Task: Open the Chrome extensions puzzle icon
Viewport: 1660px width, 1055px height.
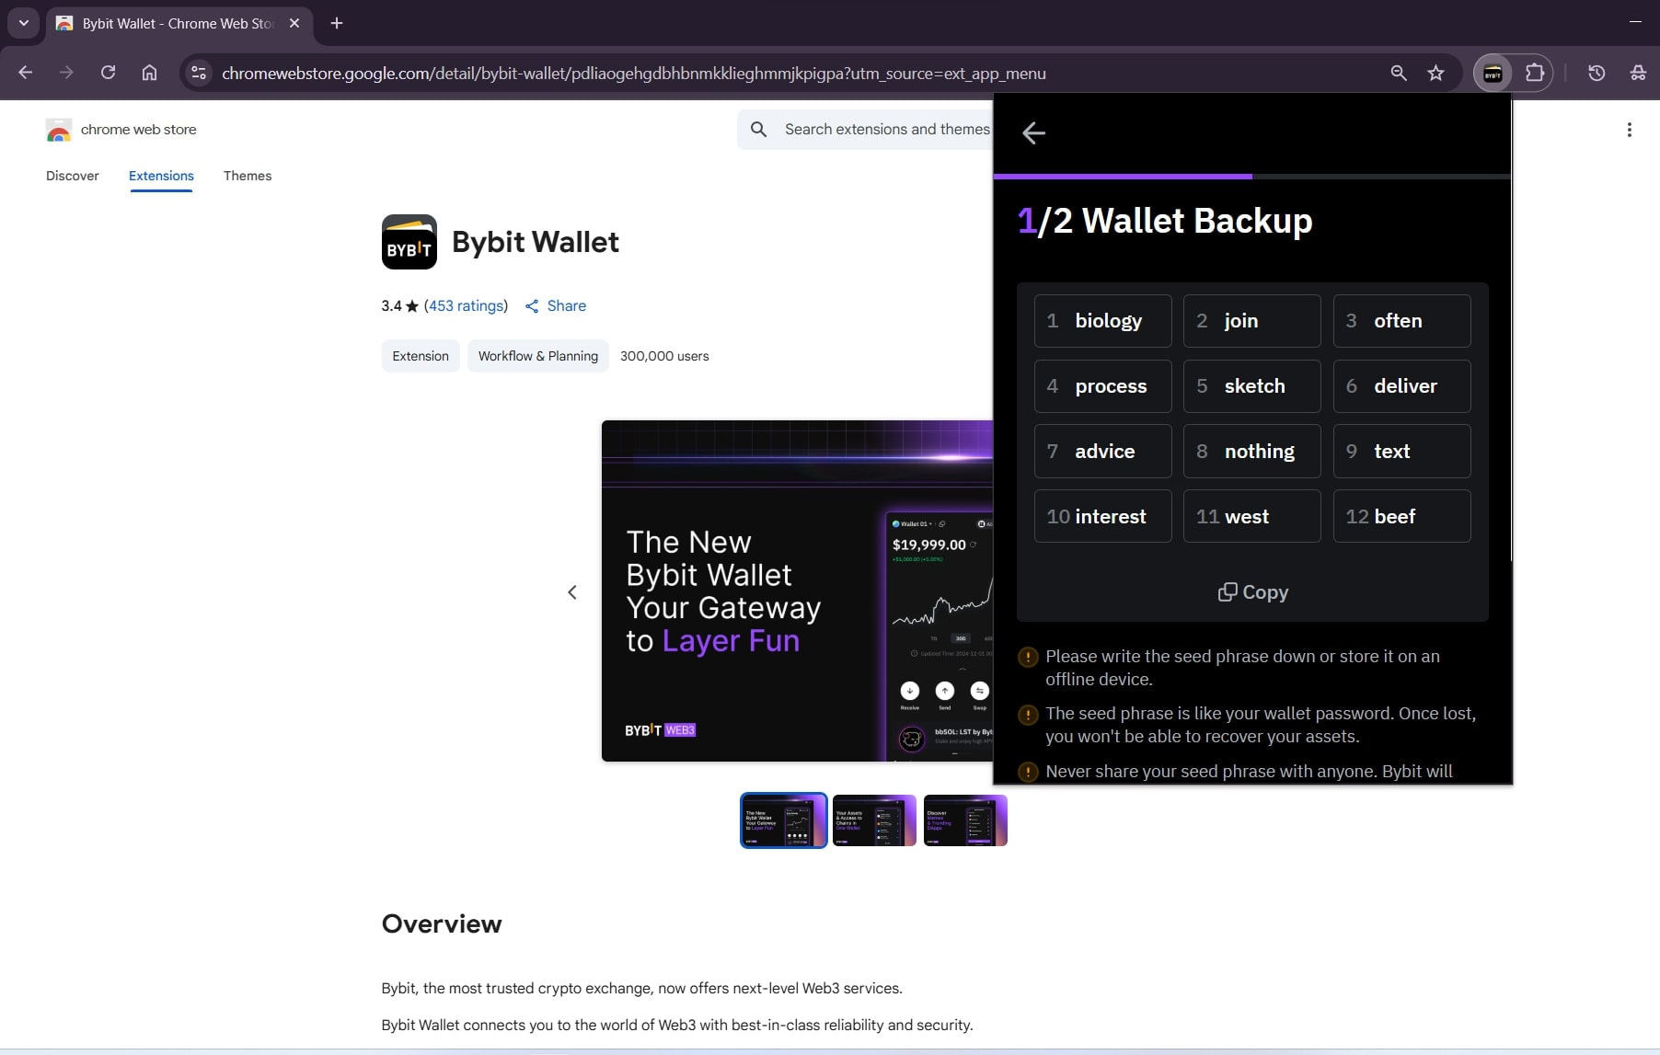Action: 1534,74
